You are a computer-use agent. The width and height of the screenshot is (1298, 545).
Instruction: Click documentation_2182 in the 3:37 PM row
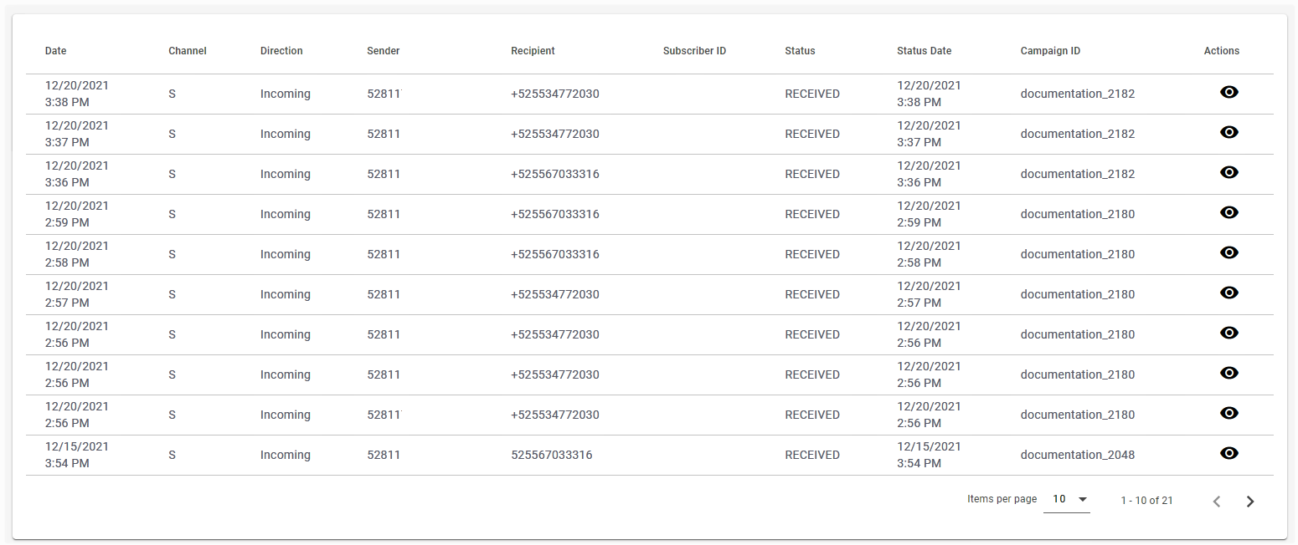tap(1078, 134)
